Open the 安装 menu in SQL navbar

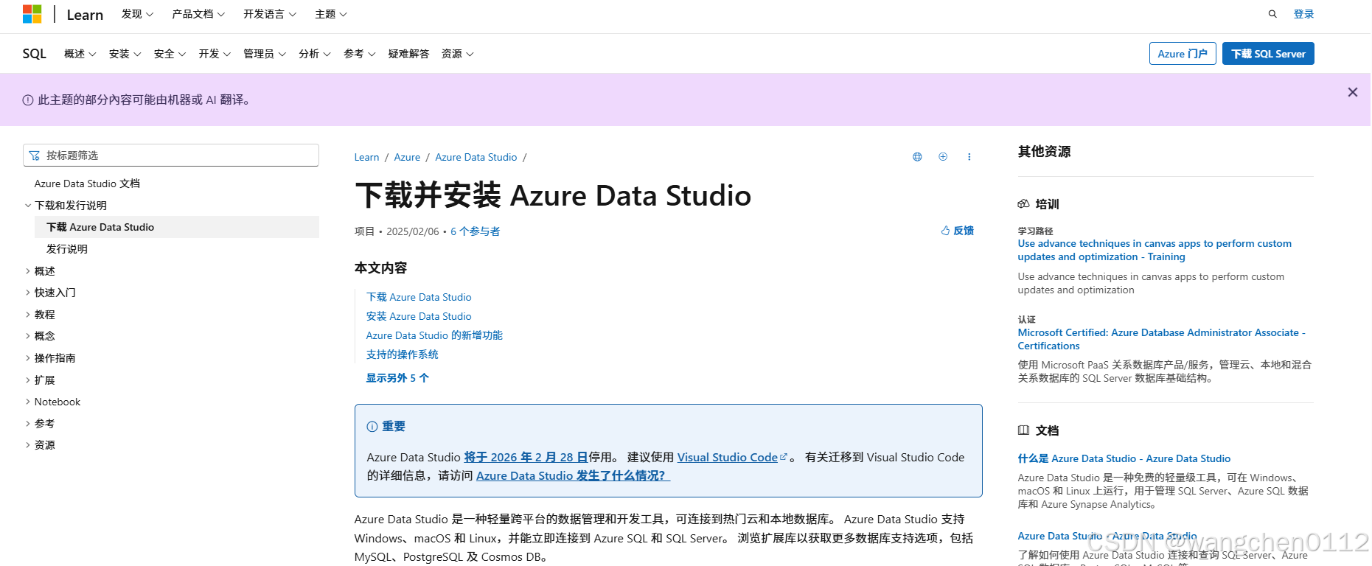point(125,54)
